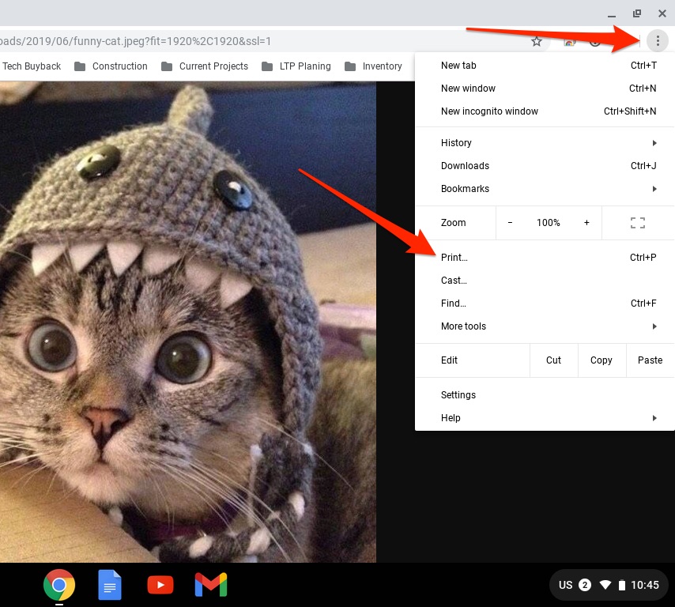Select Find… from the menu
Image resolution: width=675 pixels, height=607 pixels.
coord(545,303)
